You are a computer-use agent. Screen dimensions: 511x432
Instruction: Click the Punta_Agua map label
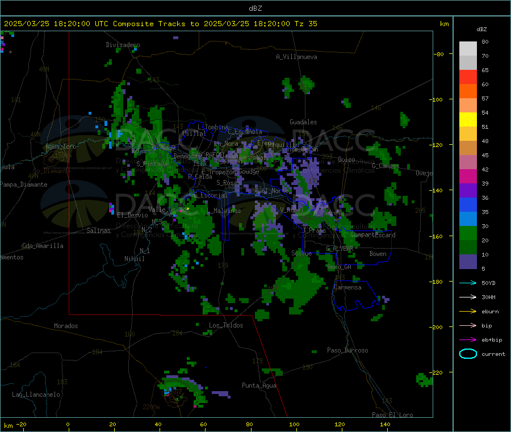(259, 385)
